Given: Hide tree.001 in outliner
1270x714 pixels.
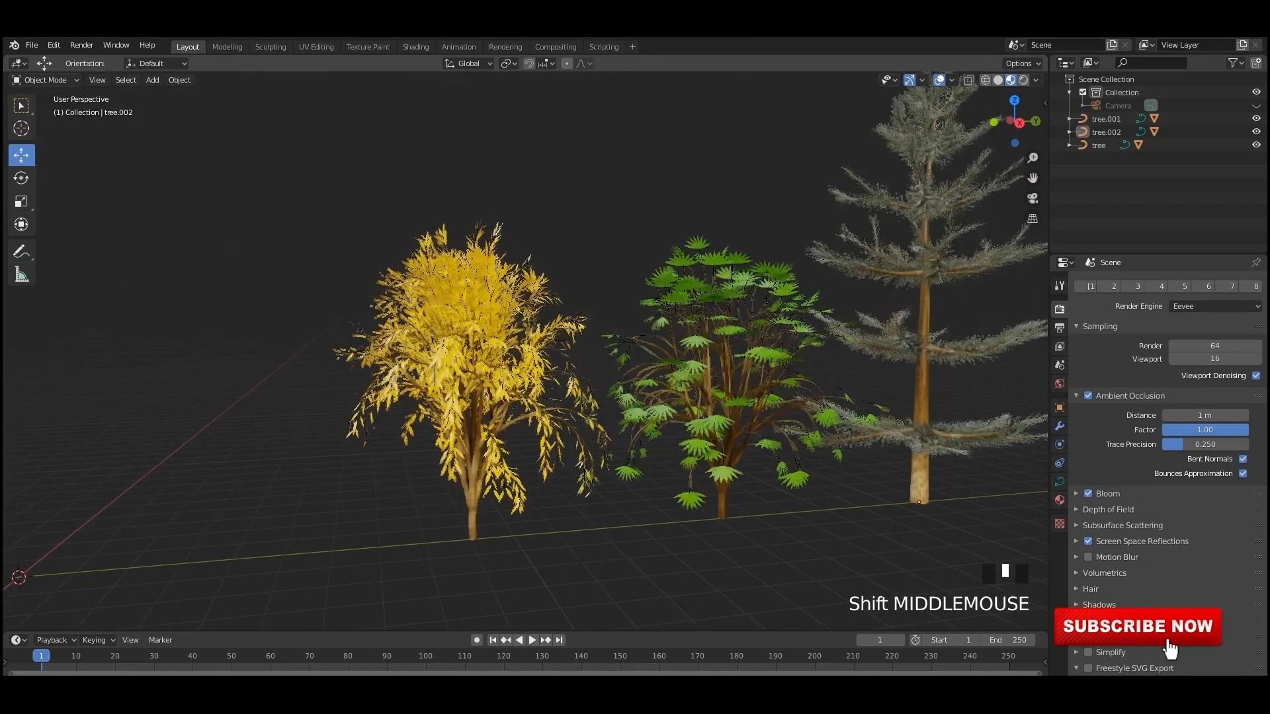Looking at the screenshot, I should click(x=1255, y=119).
